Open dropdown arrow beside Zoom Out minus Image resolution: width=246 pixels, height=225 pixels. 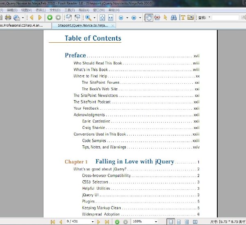click(x=127, y=18)
